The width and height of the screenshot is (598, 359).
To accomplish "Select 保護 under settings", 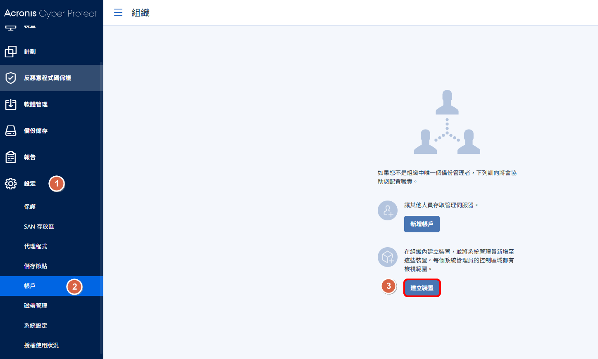I will [52, 207].
